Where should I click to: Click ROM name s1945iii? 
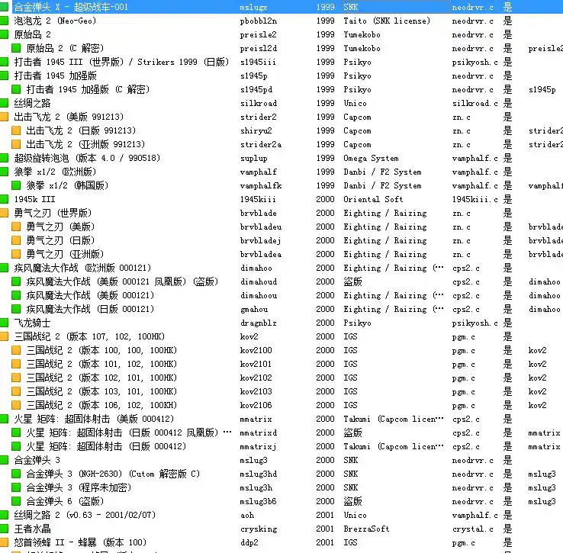[258, 62]
